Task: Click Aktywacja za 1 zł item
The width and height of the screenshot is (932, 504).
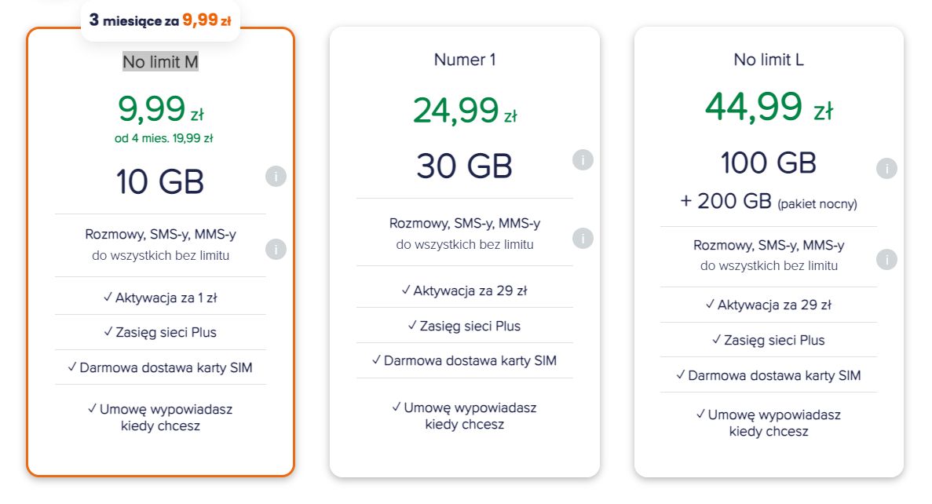Action: pos(160,298)
